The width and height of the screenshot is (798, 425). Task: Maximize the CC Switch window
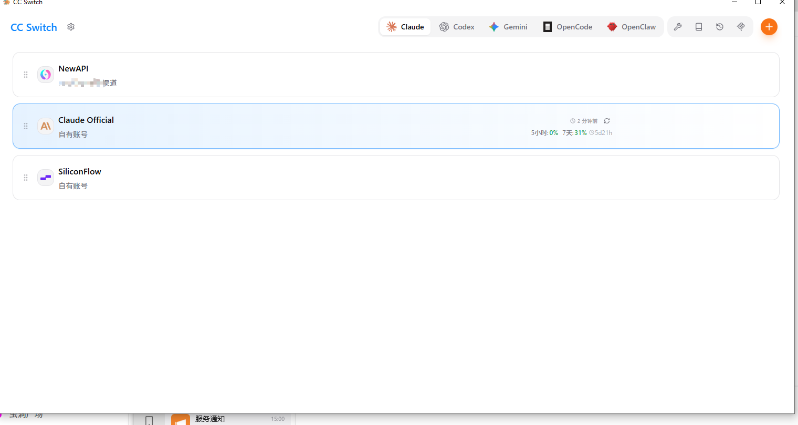(758, 2)
